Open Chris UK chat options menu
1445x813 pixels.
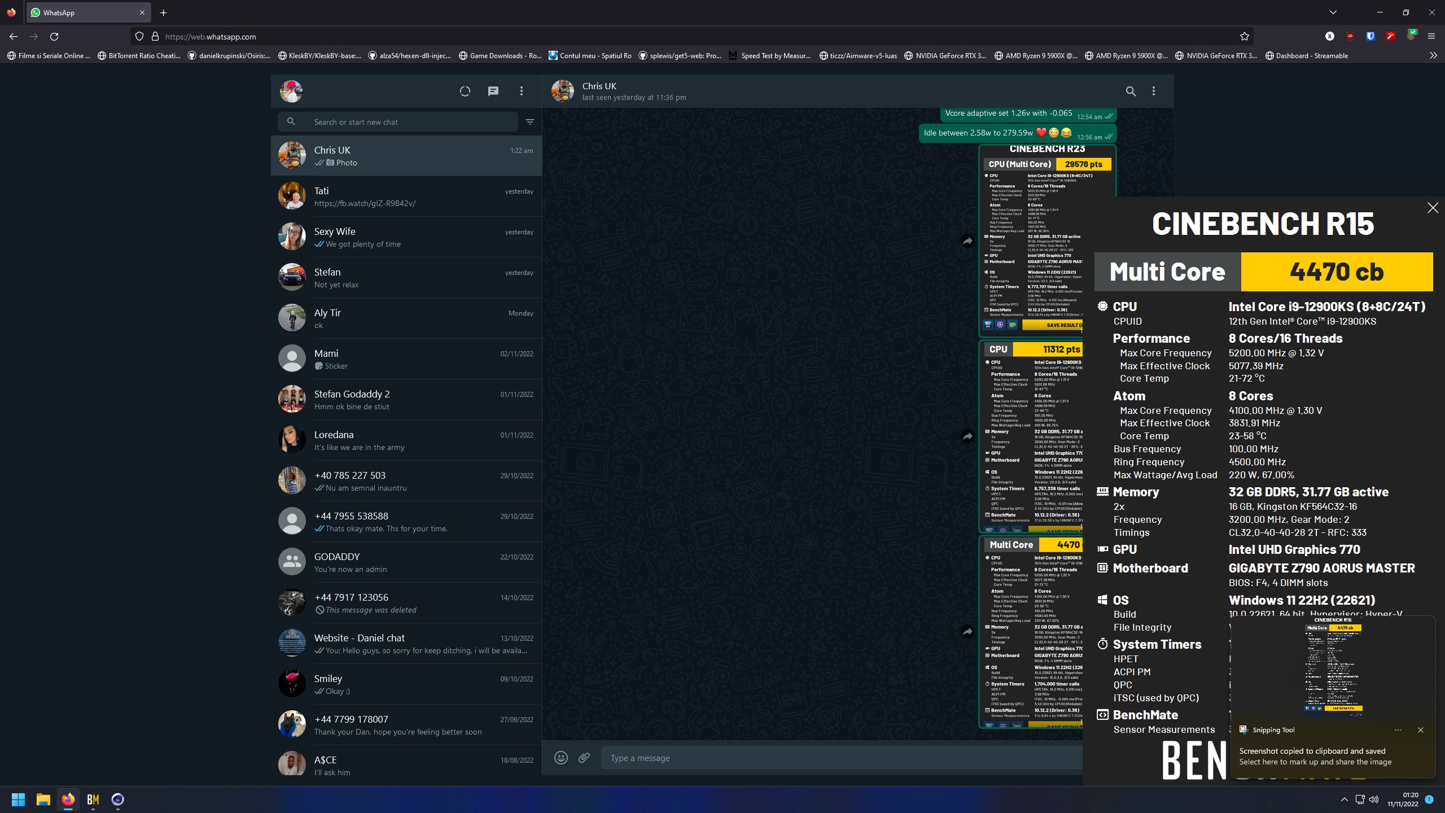point(1153,91)
